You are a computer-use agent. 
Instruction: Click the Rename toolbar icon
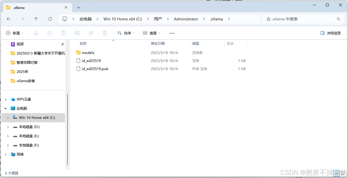point(77,33)
